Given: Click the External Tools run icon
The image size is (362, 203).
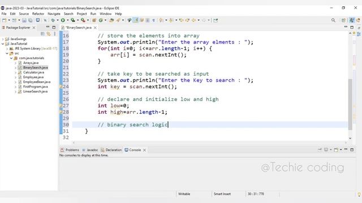Looking at the screenshot, I should pos(83,20).
